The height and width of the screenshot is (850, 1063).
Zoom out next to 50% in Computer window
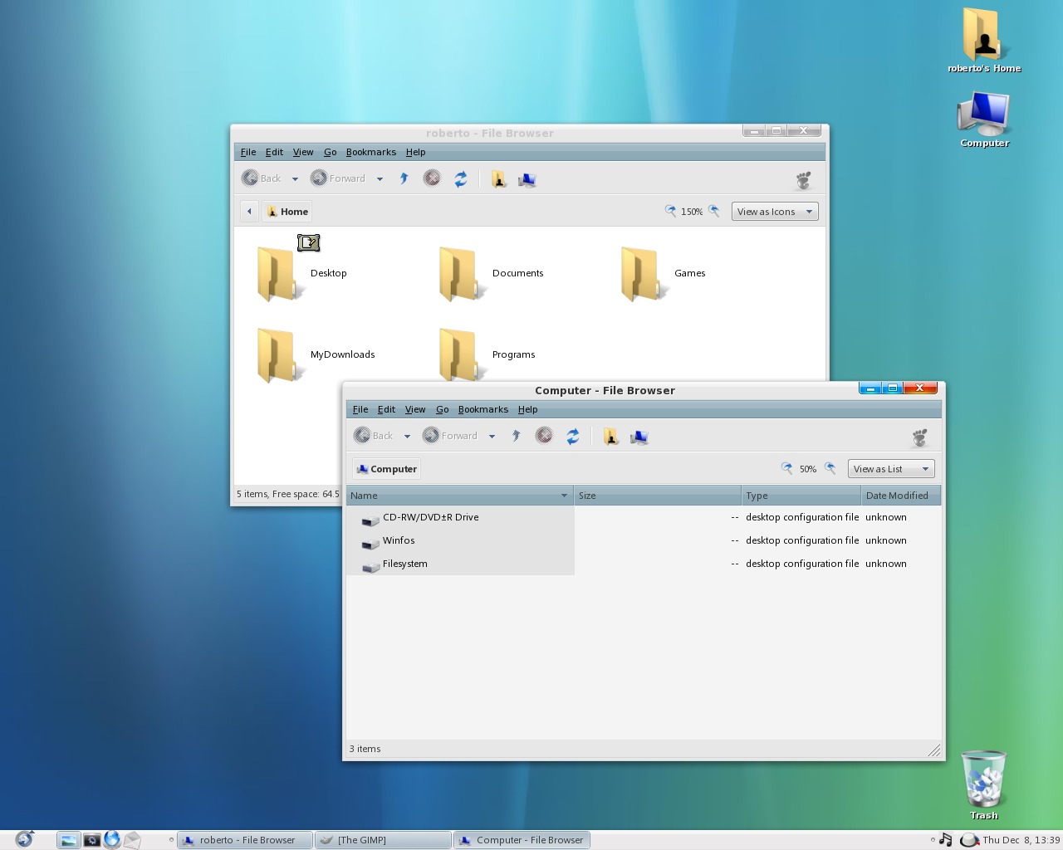click(x=786, y=468)
